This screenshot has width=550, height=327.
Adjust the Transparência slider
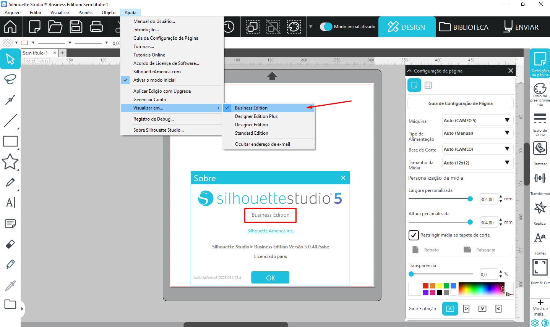coord(411,274)
